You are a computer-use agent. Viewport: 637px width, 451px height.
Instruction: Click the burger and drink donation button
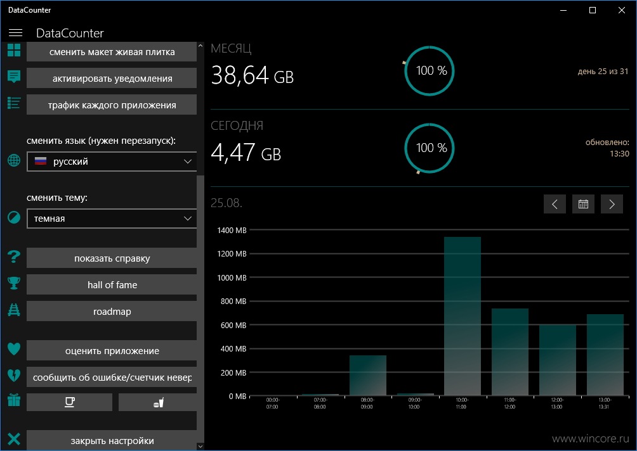(158, 402)
